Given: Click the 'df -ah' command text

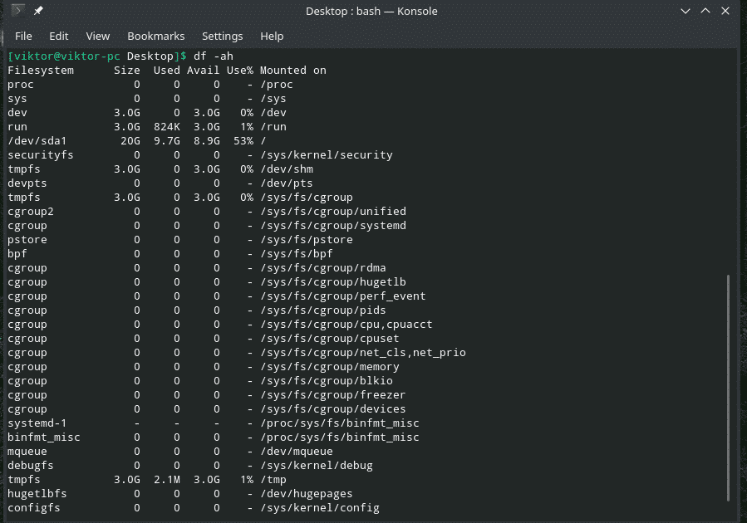Looking at the screenshot, I should (x=214, y=56).
